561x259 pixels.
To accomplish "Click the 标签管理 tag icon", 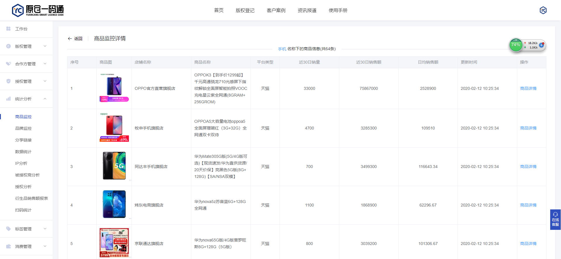I will pos(8,229).
